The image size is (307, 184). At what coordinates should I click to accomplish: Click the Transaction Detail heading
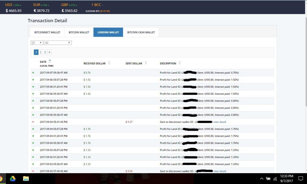click(x=47, y=21)
